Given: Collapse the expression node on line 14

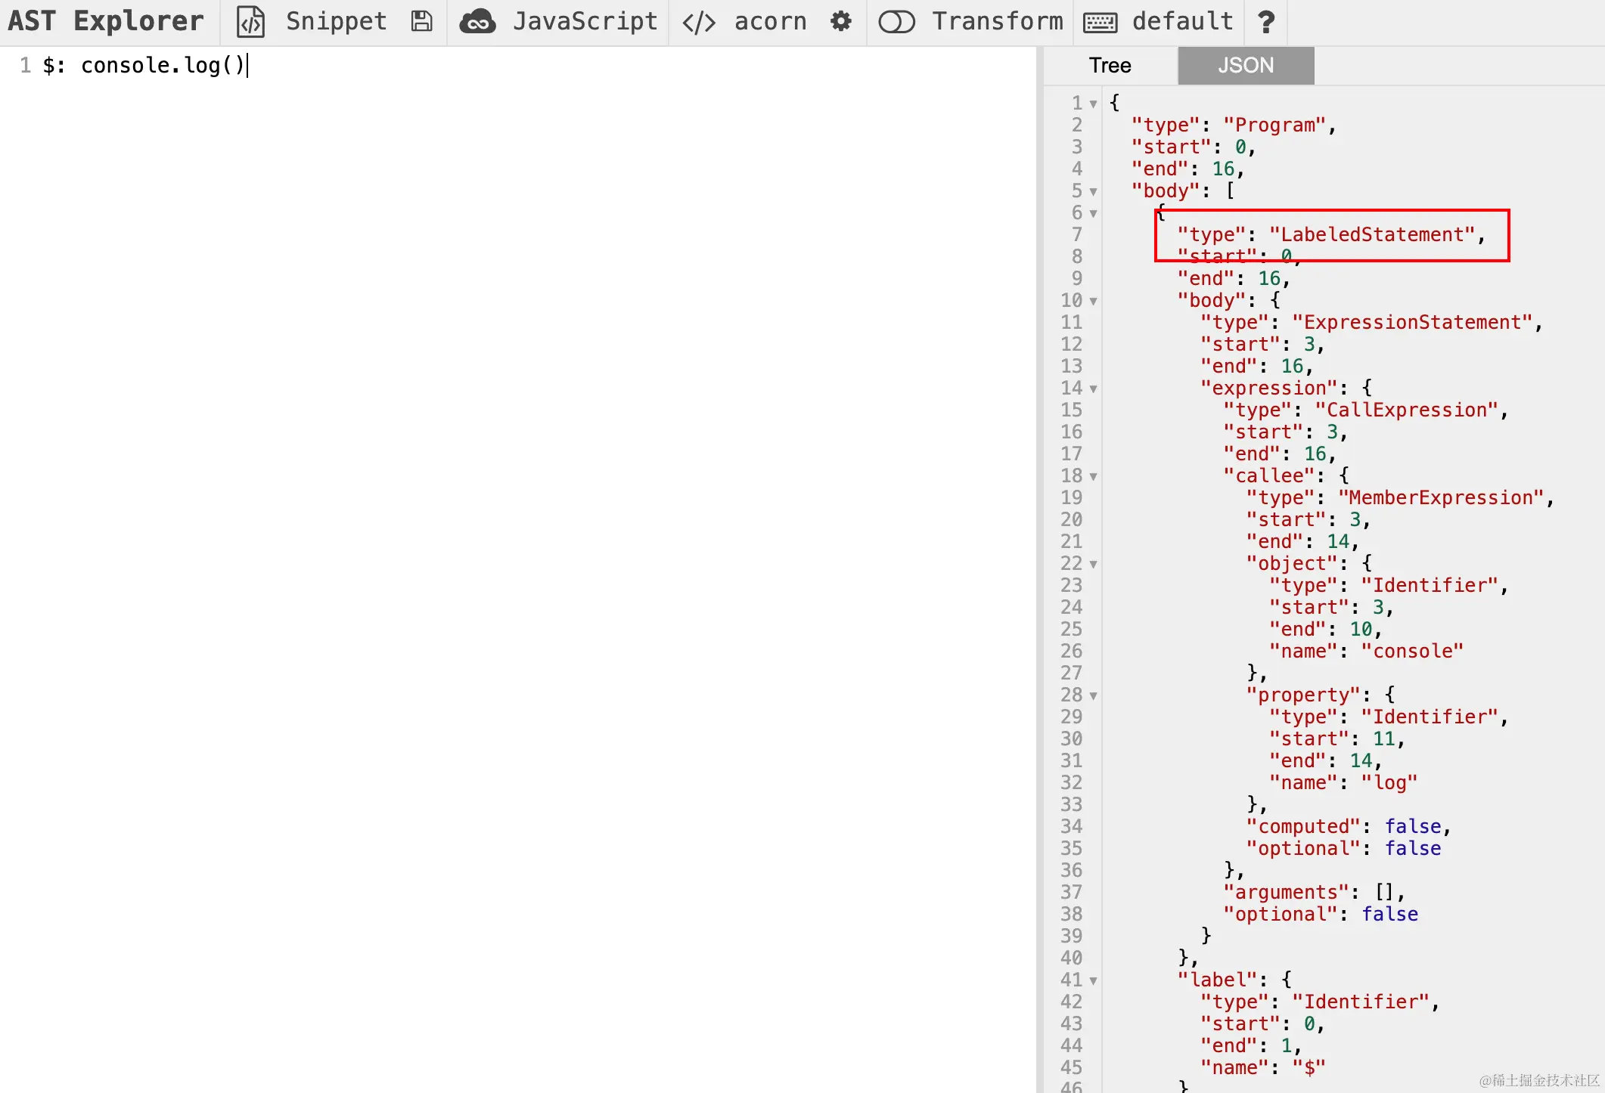Looking at the screenshot, I should tap(1093, 389).
